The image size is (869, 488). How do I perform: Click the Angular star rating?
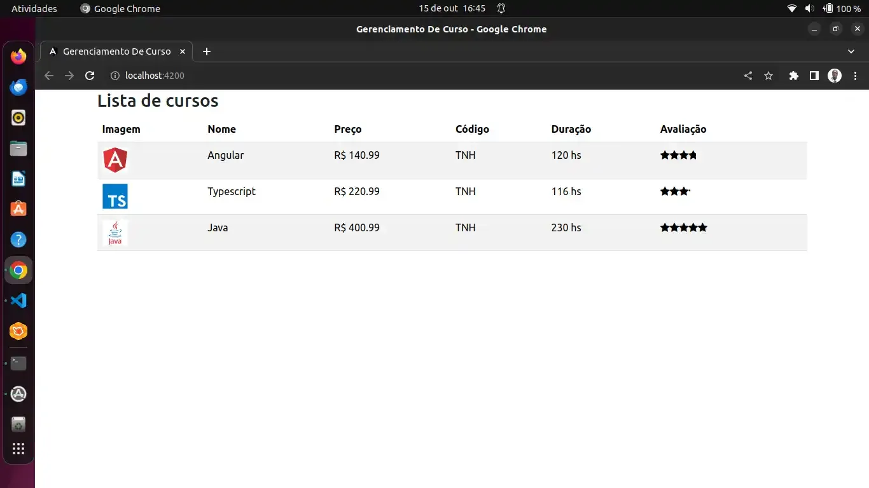679,155
